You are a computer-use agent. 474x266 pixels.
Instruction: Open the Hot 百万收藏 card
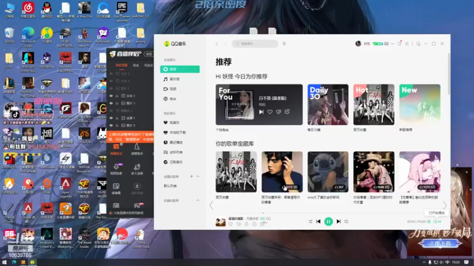[x=374, y=105]
